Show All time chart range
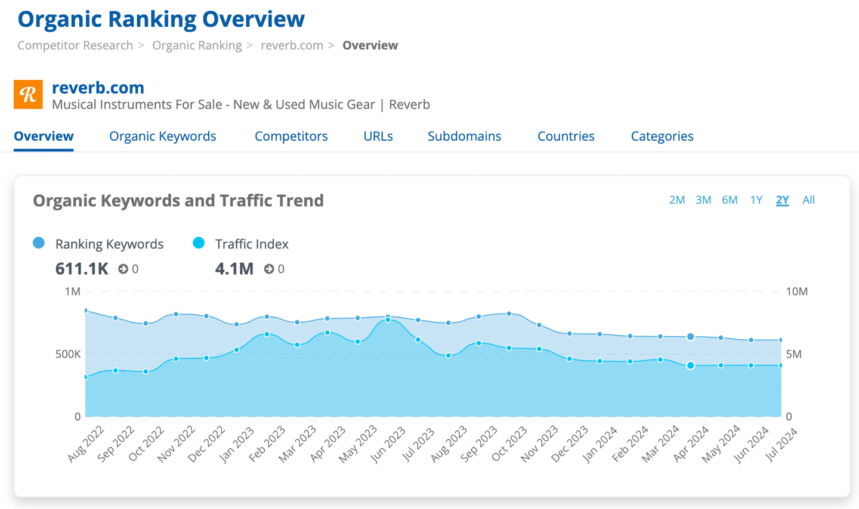 [x=808, y=200]
